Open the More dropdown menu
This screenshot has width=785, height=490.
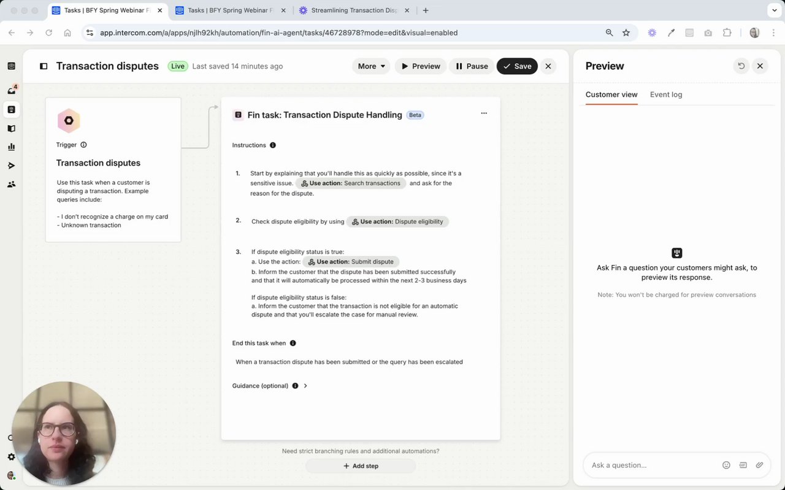pos(371,66)
